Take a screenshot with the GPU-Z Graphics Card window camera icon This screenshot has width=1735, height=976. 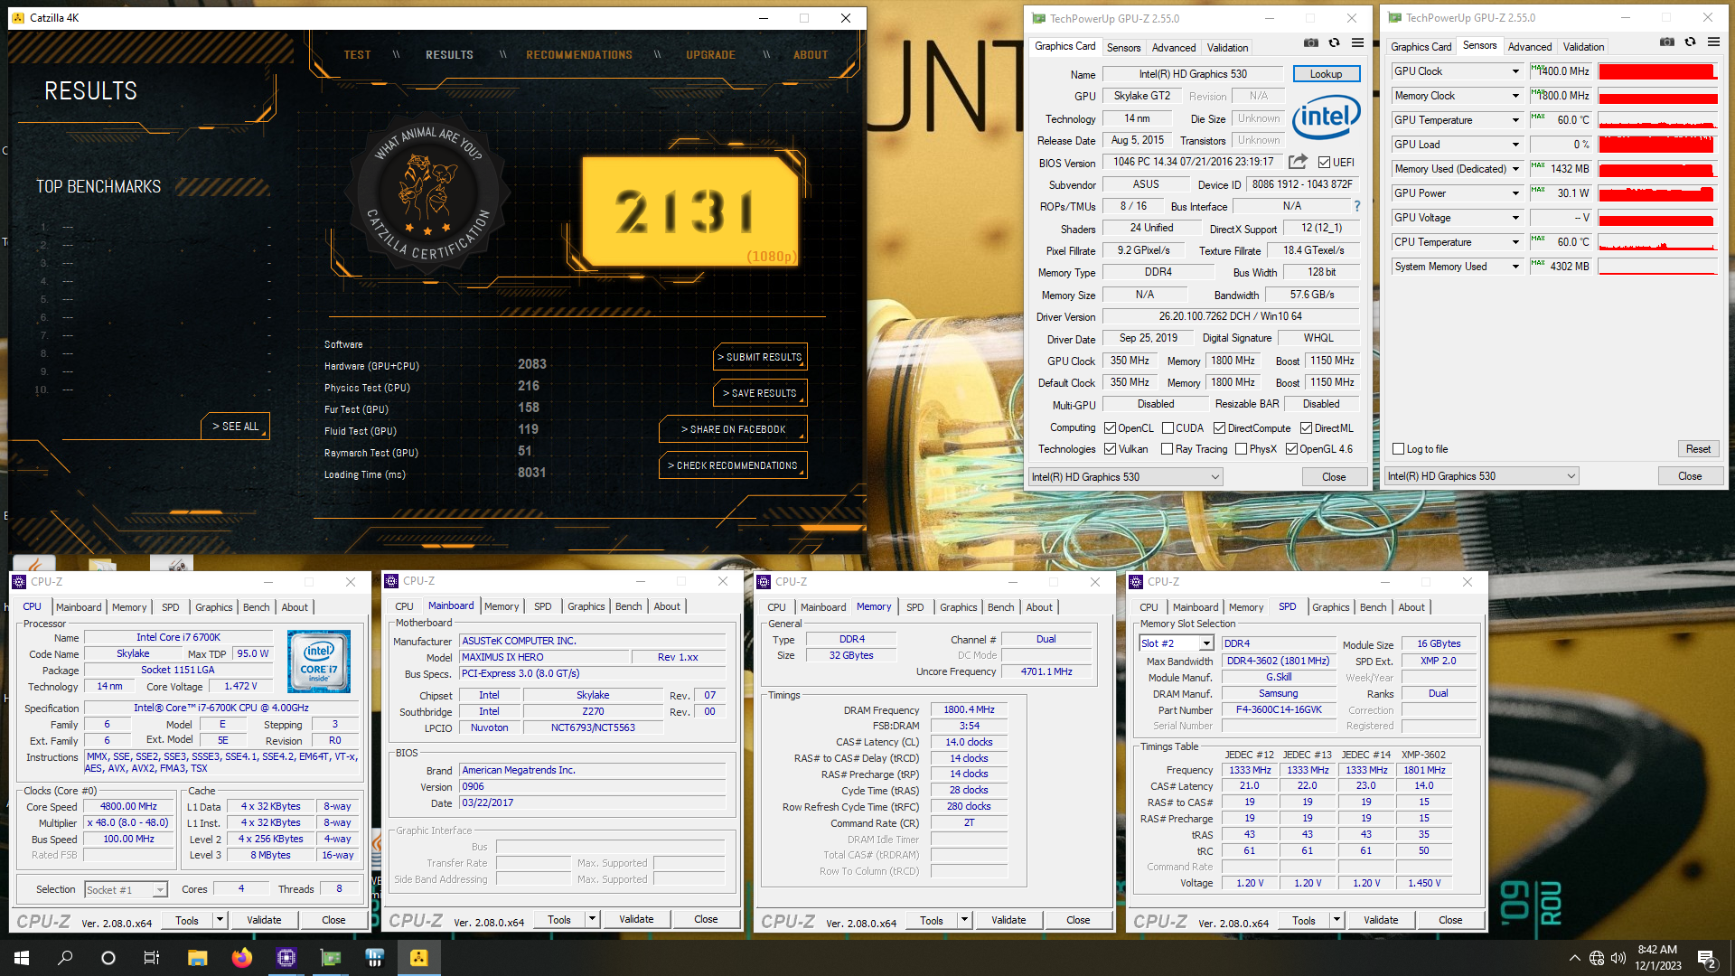point(1311,42)
